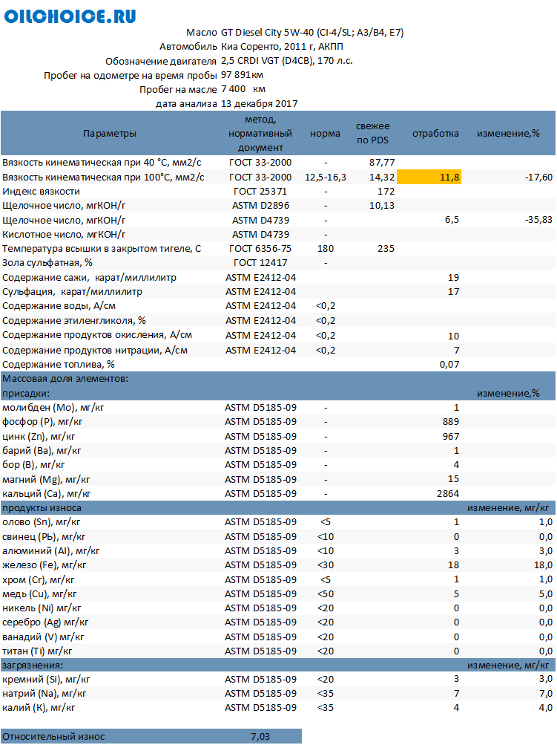Screen dimensions: 557x745
Task: Click the серебро (Ag) мг/кг row label
Action: click(x=45, y=622)
